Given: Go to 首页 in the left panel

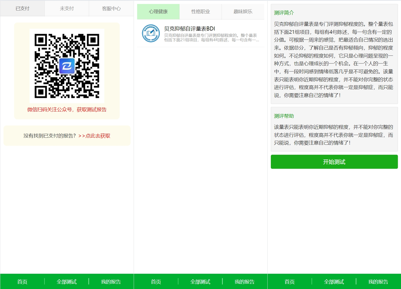Looking at the screenshot, I should point(22,282).
